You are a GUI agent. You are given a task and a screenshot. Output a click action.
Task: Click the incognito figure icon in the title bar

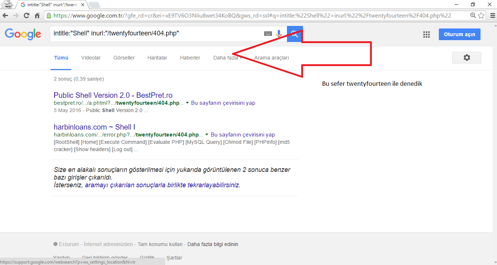click(x=8, y=4)
